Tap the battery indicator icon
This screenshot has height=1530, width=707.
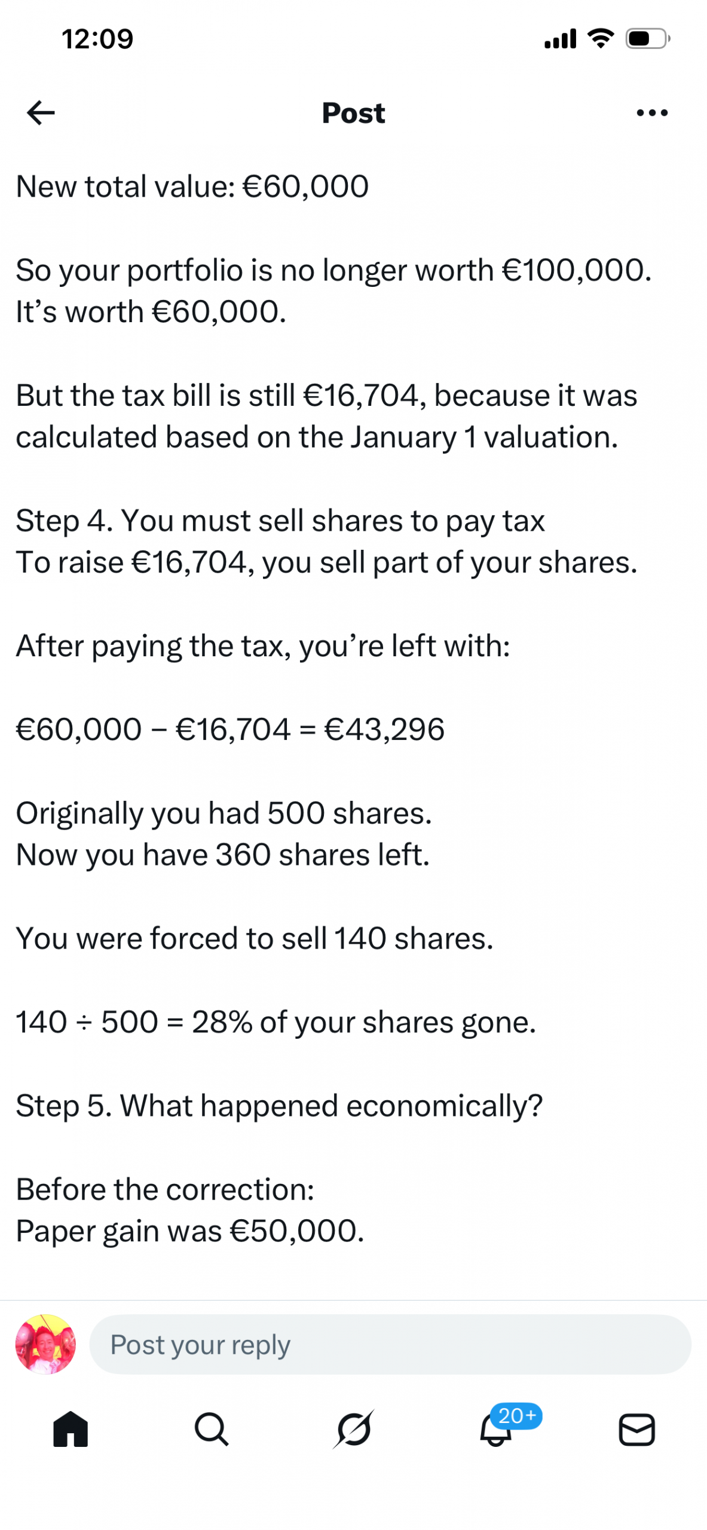647,39
